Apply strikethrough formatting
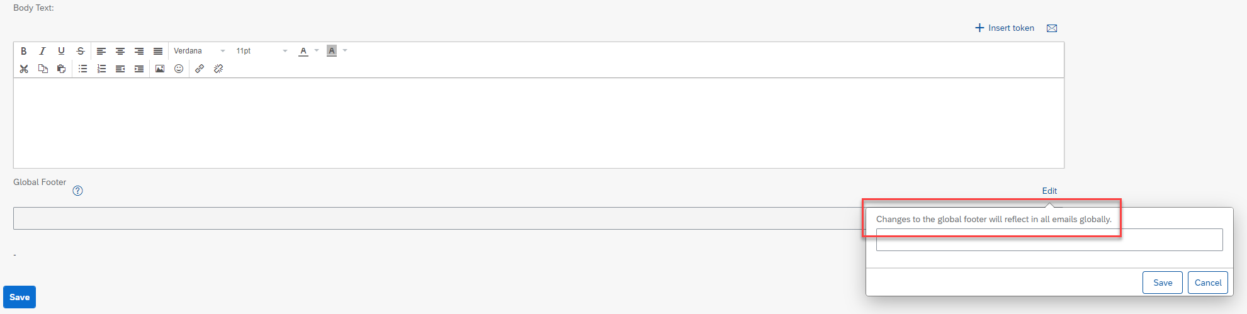Screen dimensions: 1247x314 point(81,51)
